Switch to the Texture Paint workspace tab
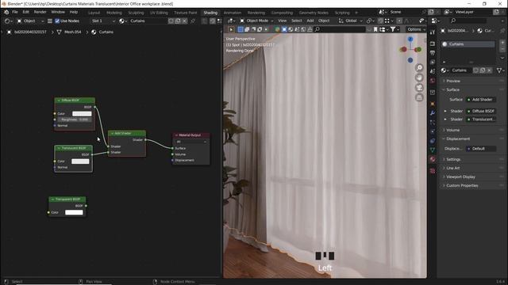This screenshot has height=285, width=508. tap(185, 13)
